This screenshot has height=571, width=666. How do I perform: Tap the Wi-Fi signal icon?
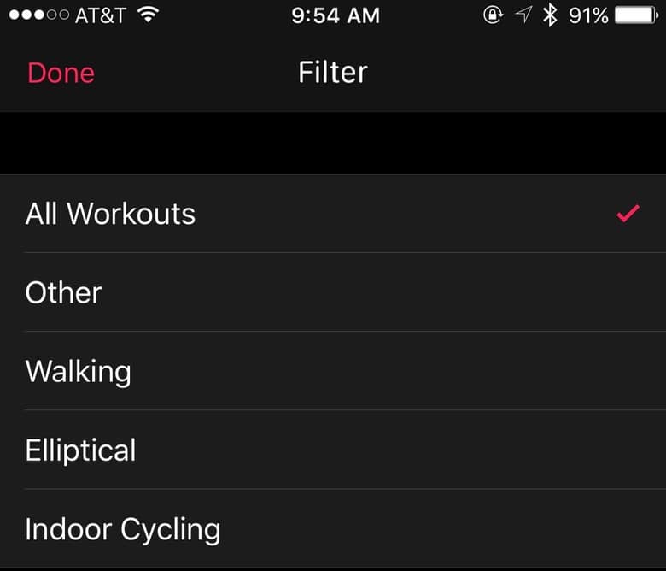pos(149,15)
